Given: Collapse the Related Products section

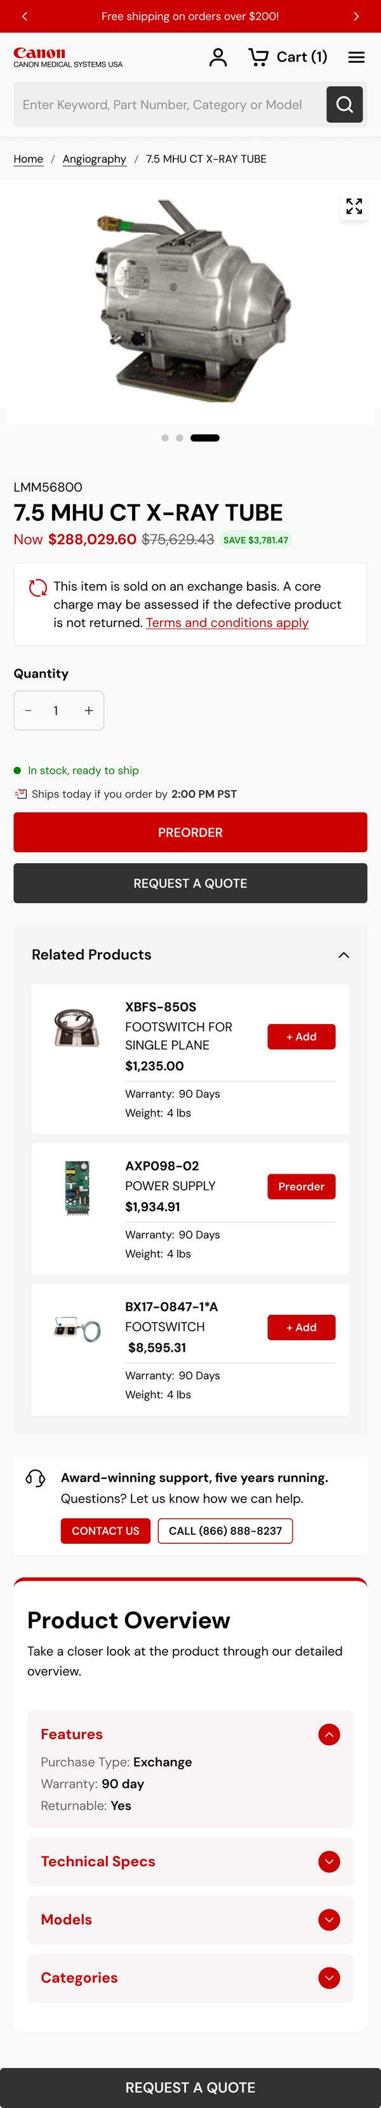Looking at the screenshot, I should pyautogui.click(x=344, y=955).
